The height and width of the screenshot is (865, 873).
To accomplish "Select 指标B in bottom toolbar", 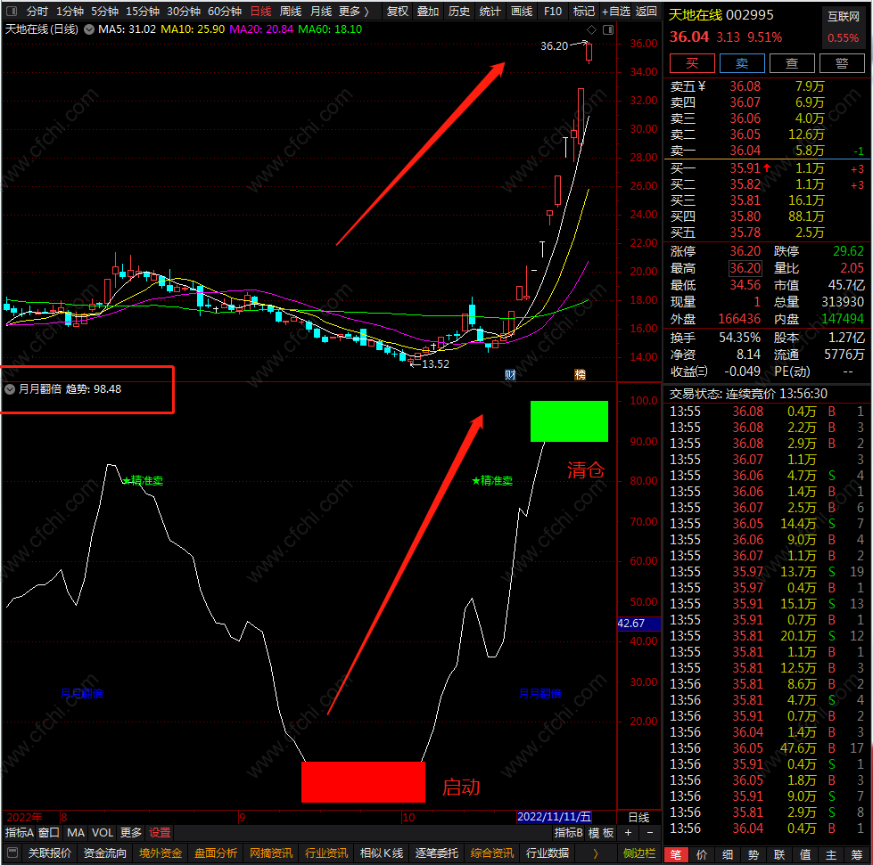I will point(568,833).
